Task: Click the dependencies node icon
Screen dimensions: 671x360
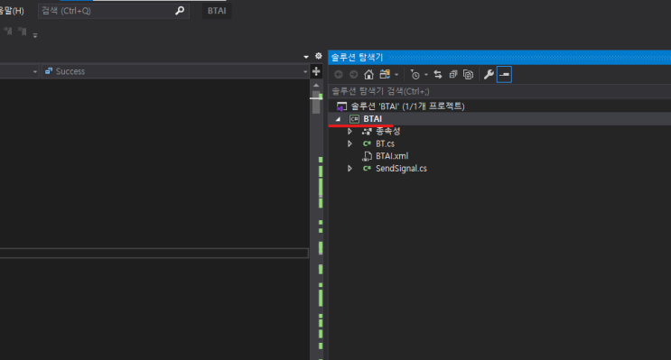Action: coord(367,131)
